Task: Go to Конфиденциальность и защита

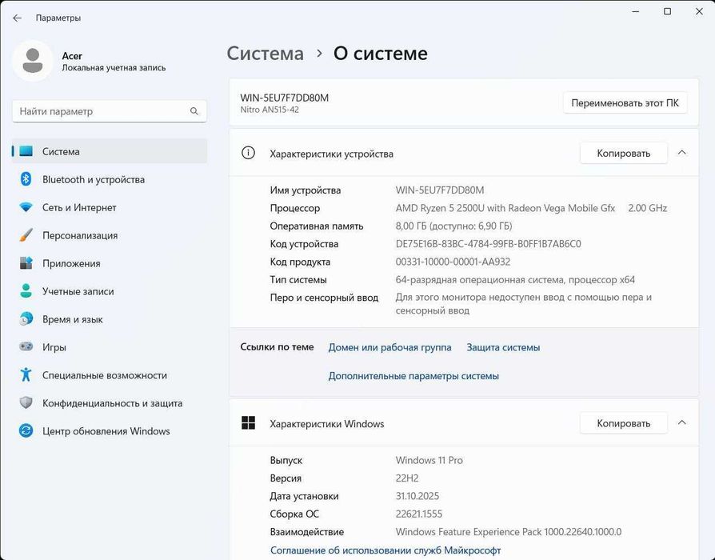Action: click(x=112, y=403)
